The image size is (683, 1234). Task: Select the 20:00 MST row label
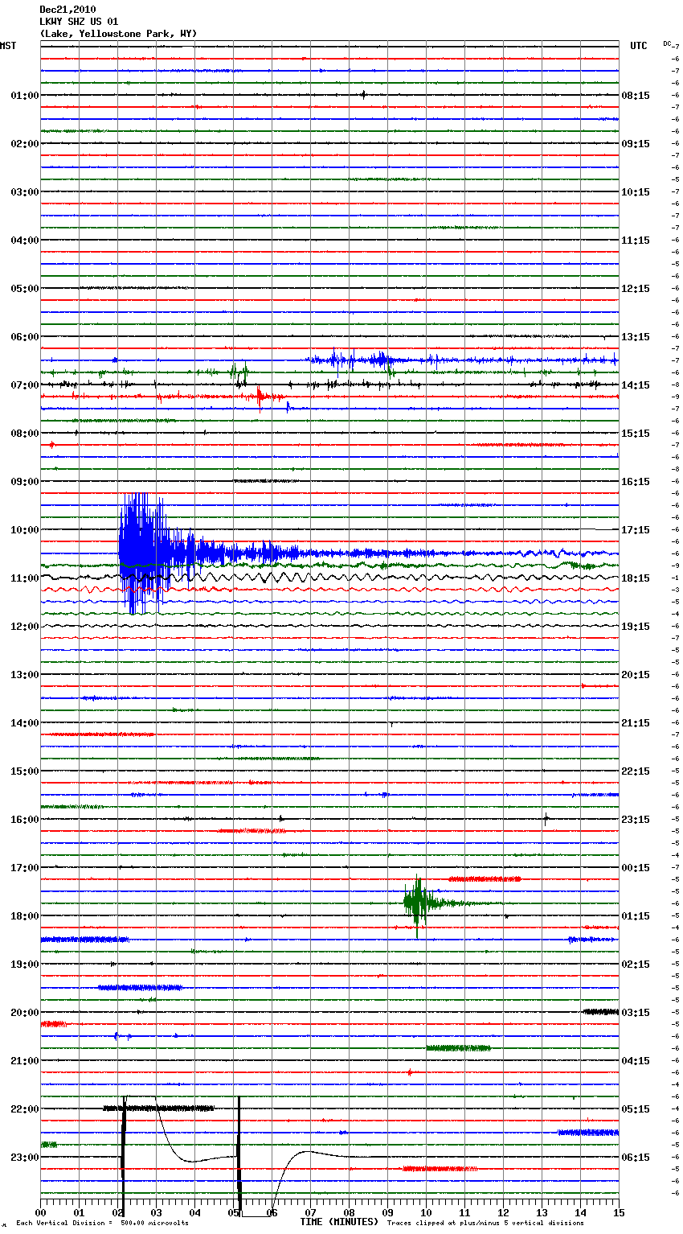24,1013
